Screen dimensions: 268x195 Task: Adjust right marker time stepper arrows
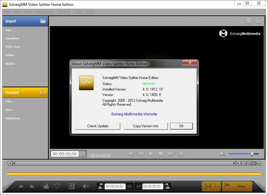click(x=139, y=186)
